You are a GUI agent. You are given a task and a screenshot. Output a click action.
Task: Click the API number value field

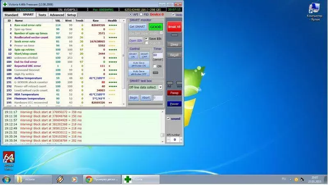tap(175, 139)
